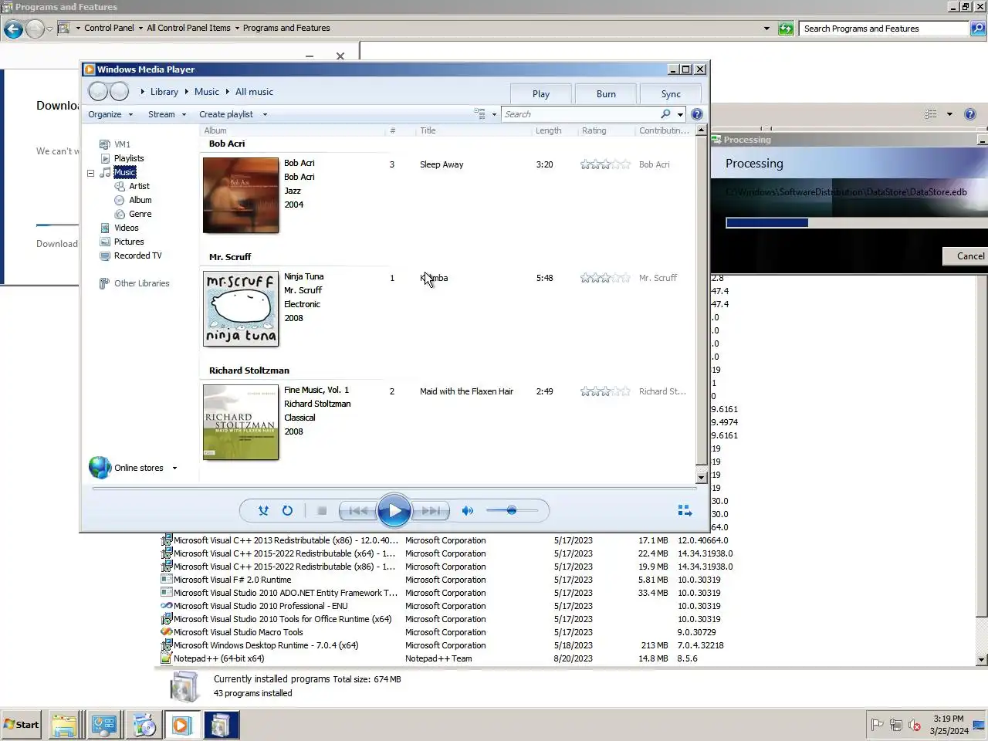Open Online stores dropdown
The height and width of the screenshot is (741, 988).
pos(174,468)
